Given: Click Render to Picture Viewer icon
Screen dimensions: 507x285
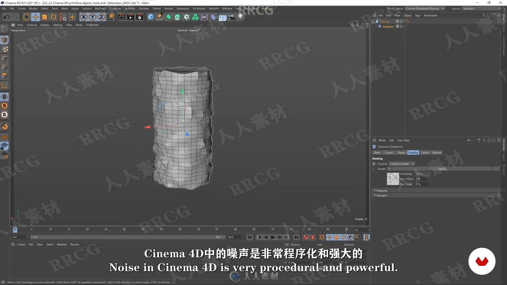Looking at the screenshot, I should [x=131, y=17].
